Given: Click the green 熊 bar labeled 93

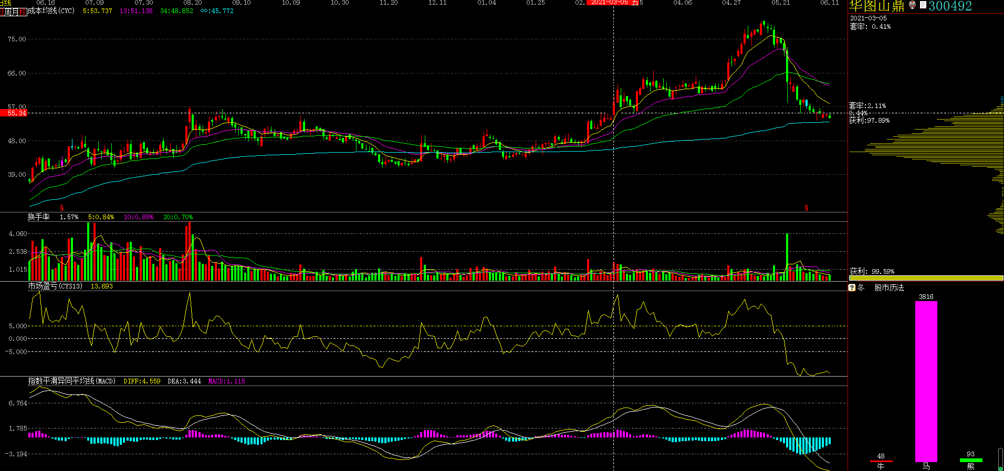Looking at the screenshot, I should tap(970, 460).
